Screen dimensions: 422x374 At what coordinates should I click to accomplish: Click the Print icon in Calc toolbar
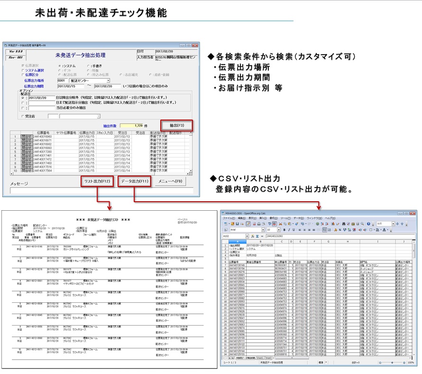[259, 224]
